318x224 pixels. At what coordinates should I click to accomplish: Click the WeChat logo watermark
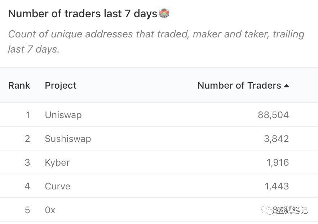tap(268, 210)
